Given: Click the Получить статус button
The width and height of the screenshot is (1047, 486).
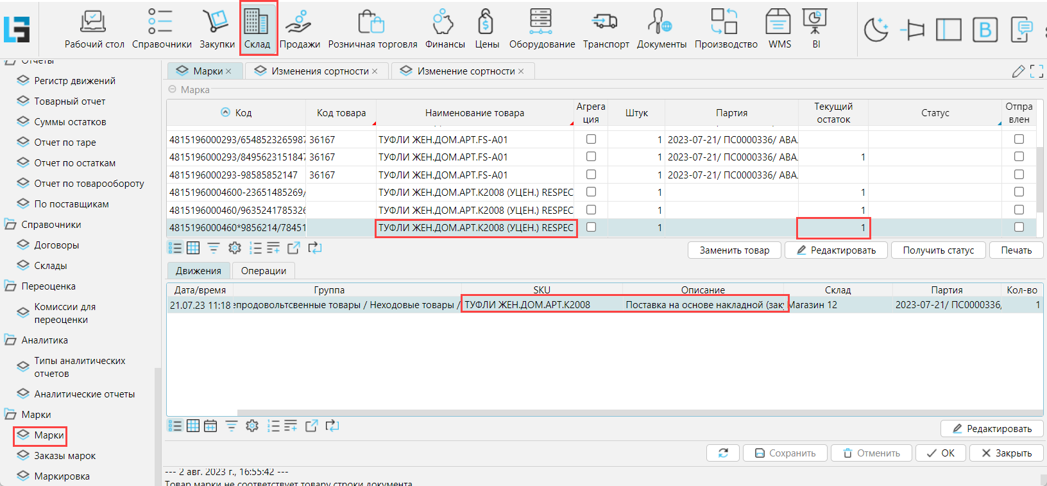Looking at the screenshot, I should point(938,250).
